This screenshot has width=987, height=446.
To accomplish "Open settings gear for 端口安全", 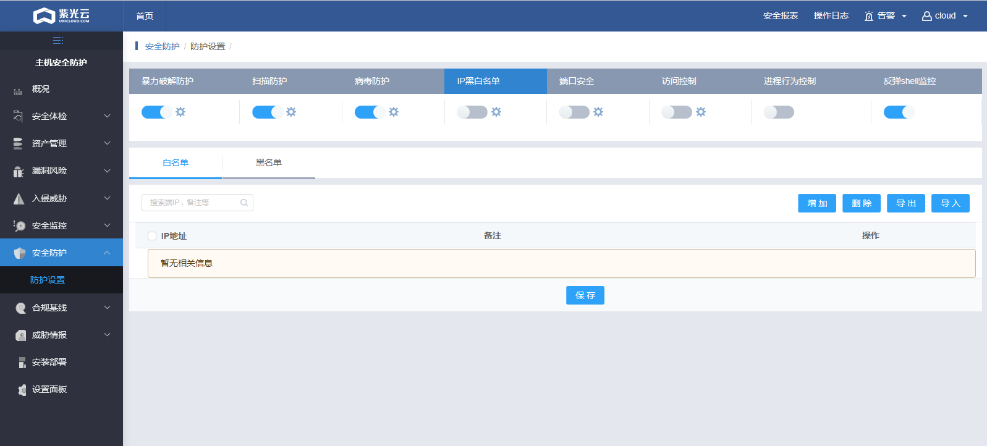I will click(x=598, y=112).
